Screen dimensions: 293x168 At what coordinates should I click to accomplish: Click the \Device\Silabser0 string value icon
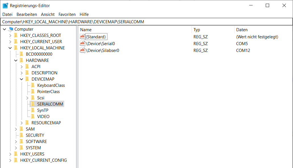coord(82,51)
